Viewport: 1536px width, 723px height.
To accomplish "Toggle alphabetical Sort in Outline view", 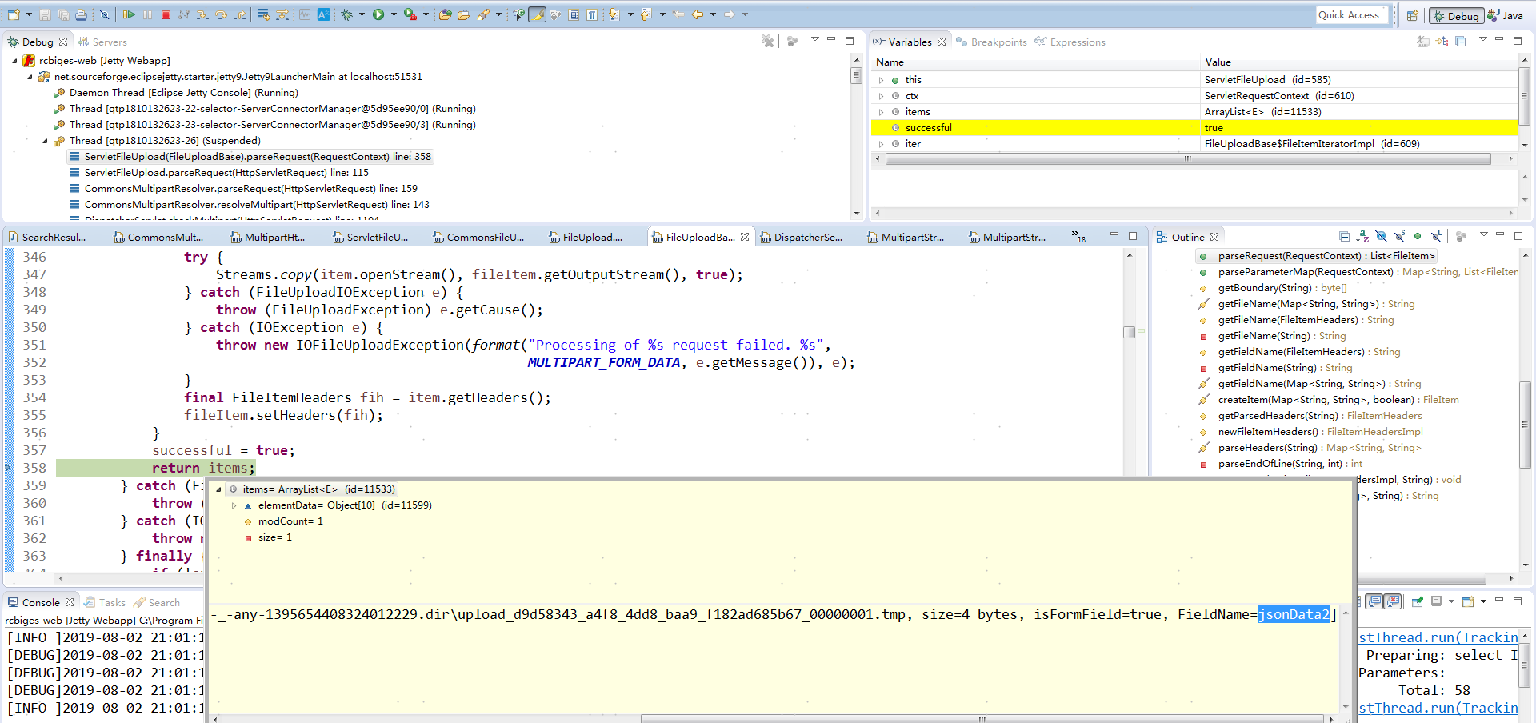I will coord(1362,237).
